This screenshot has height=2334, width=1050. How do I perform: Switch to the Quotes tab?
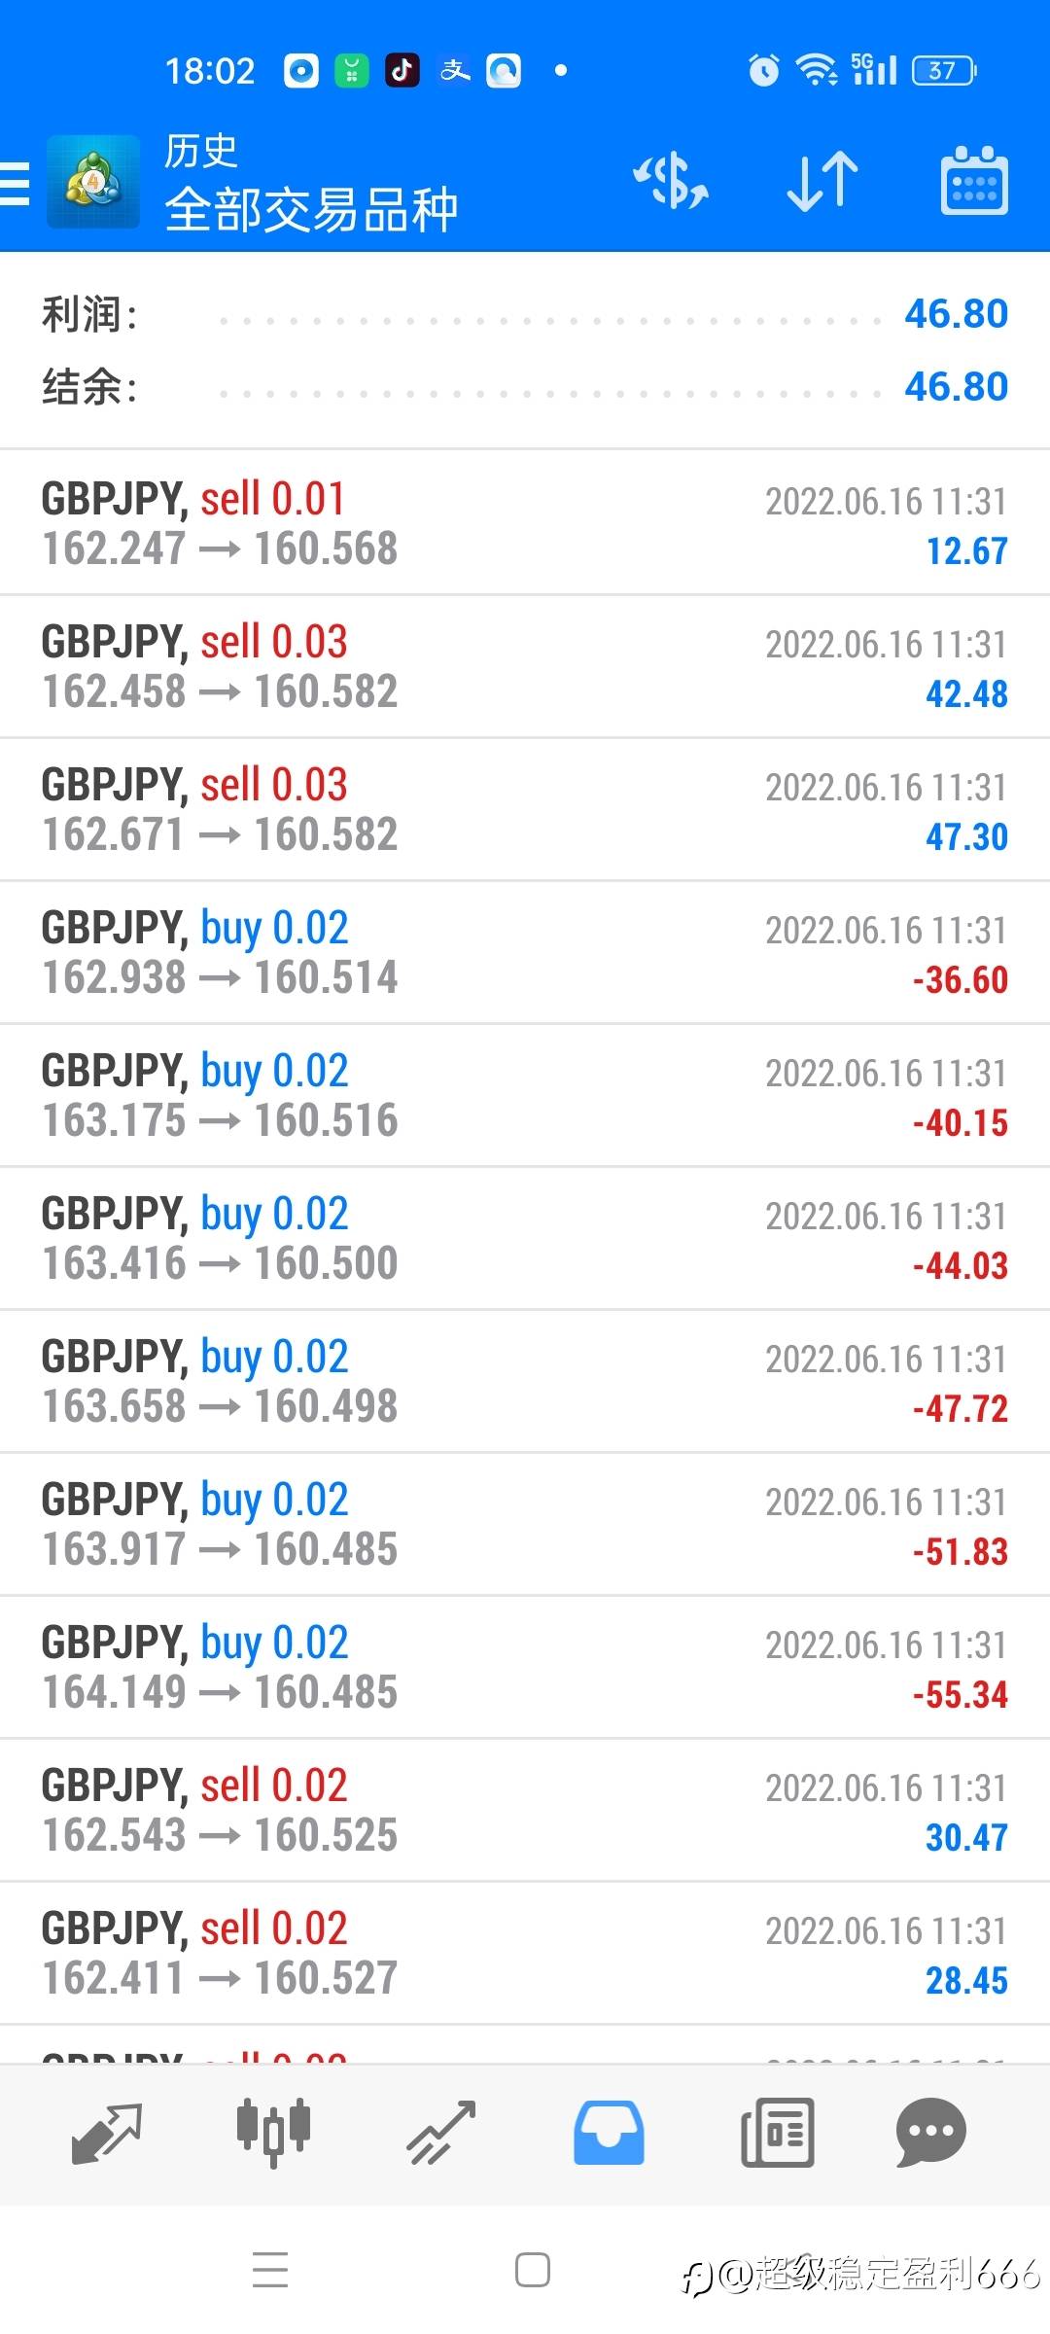tap(107, 2133)
